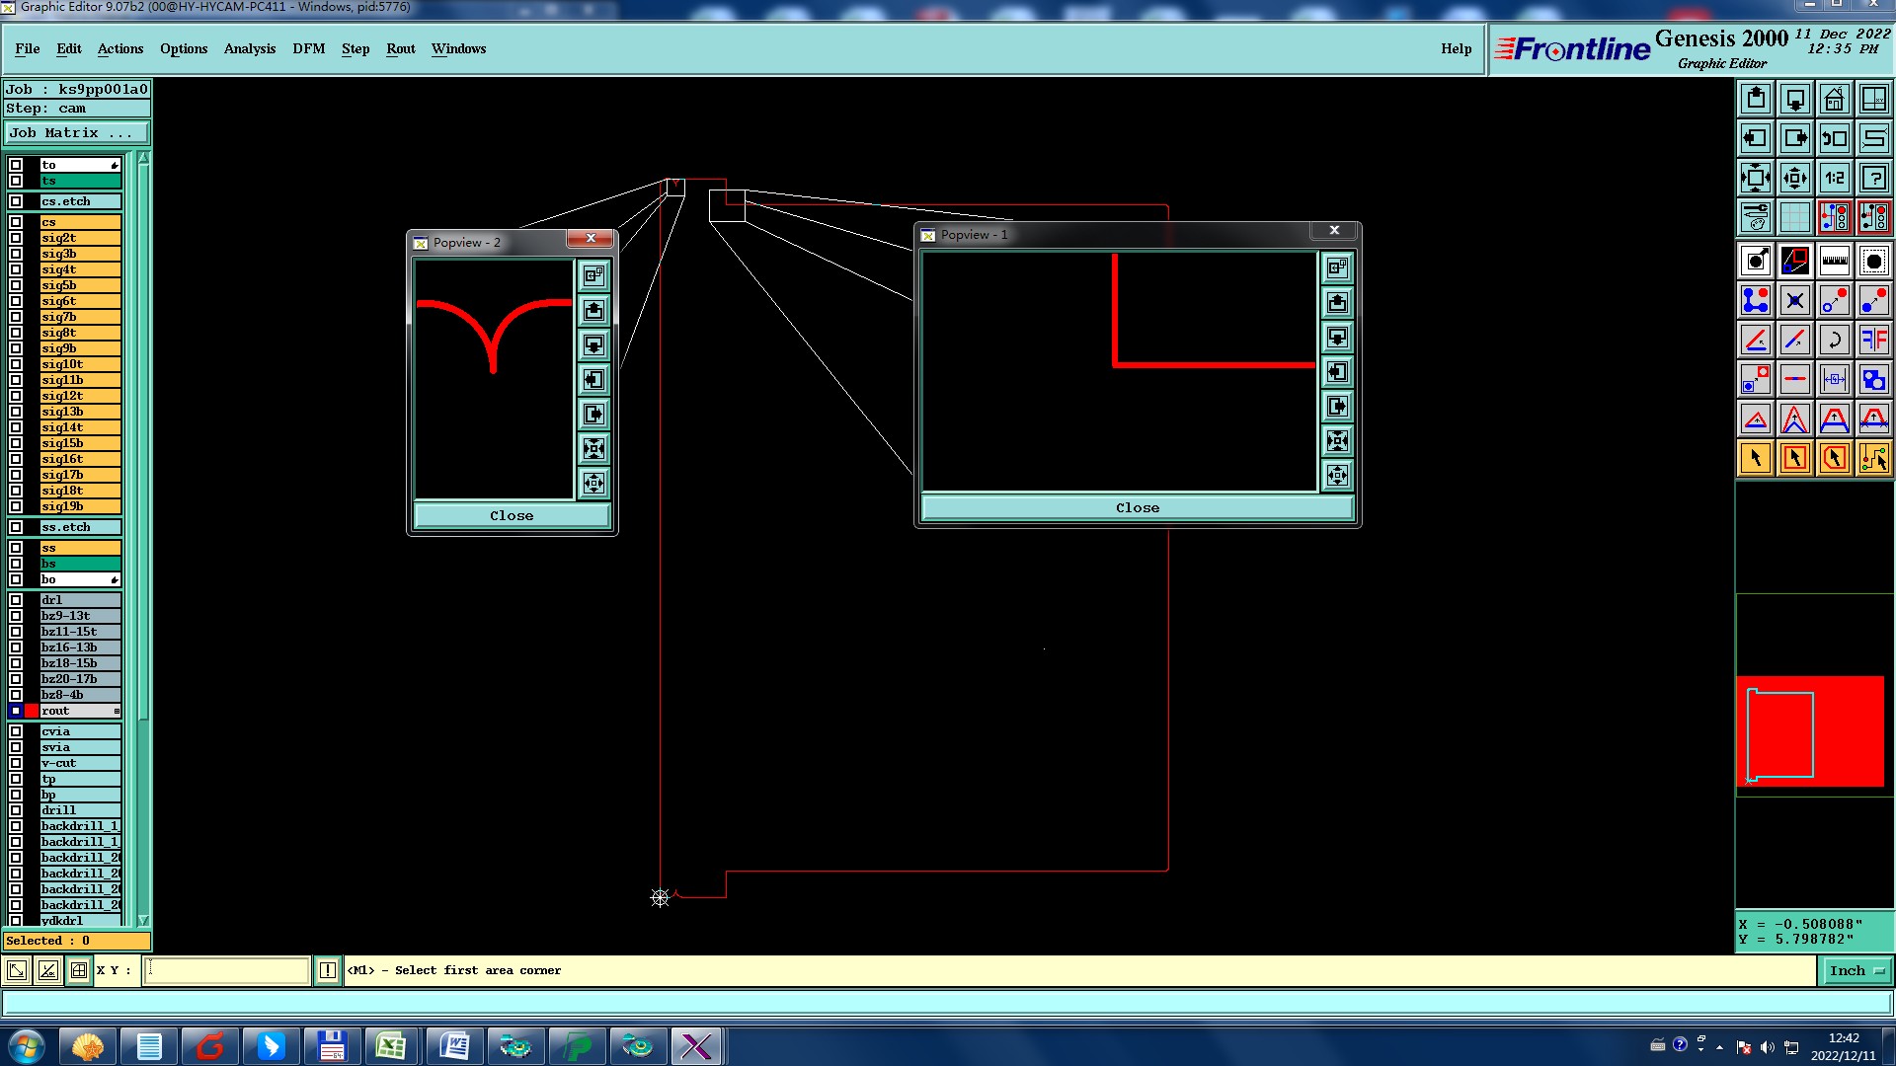Click the Home view icon

coord(1834,99)
